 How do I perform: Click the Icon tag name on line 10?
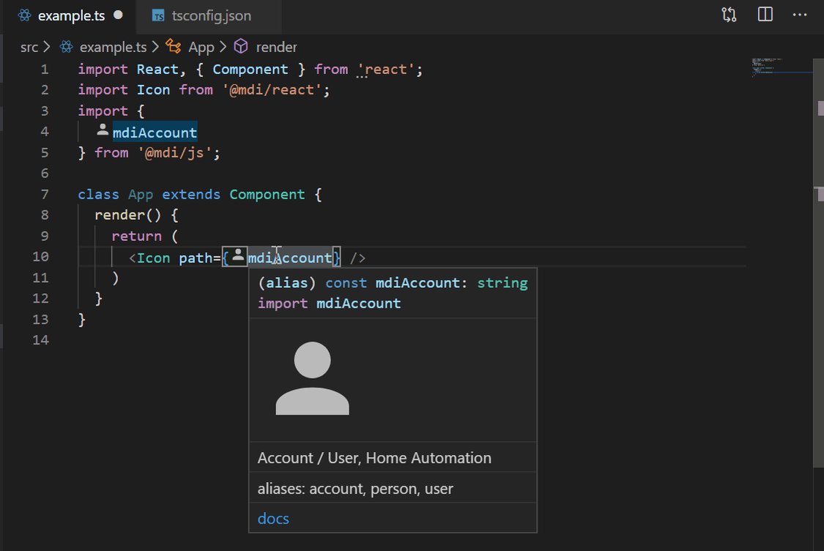pos(154,258)
